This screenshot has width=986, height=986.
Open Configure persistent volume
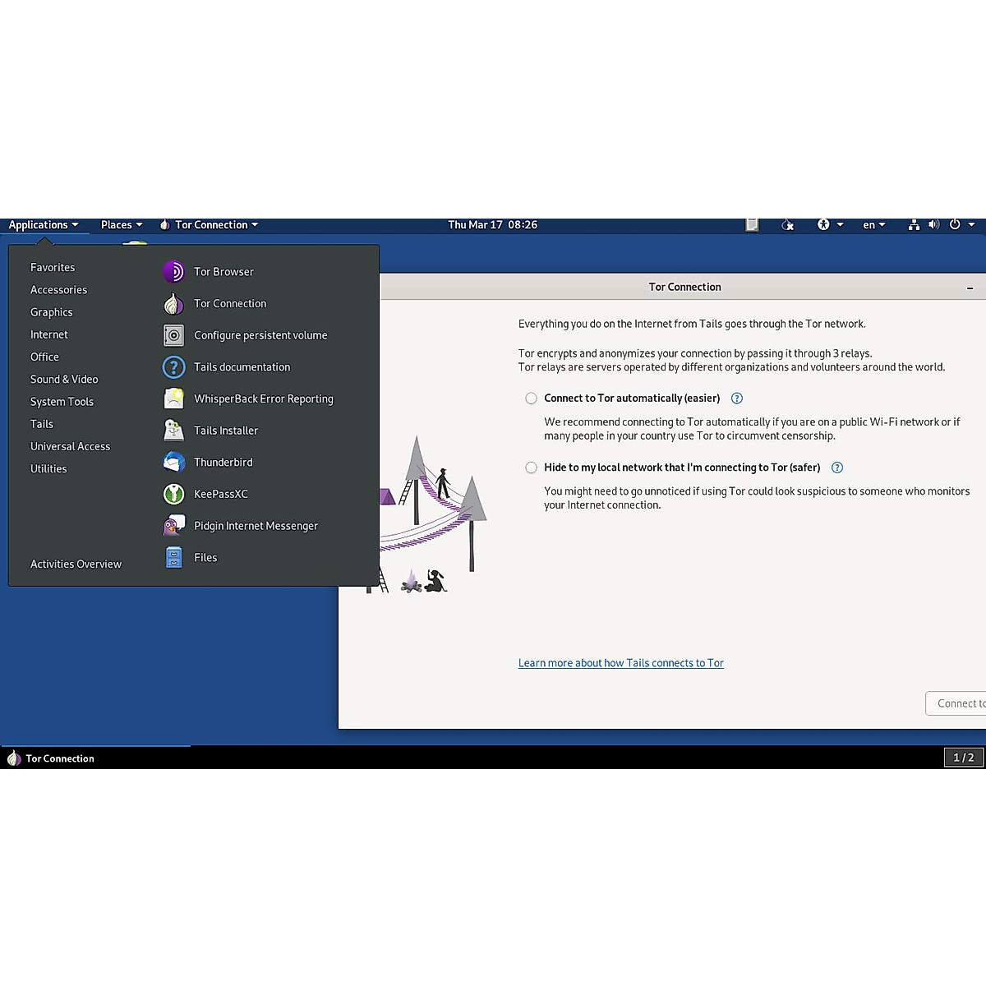tap(260, 335)
